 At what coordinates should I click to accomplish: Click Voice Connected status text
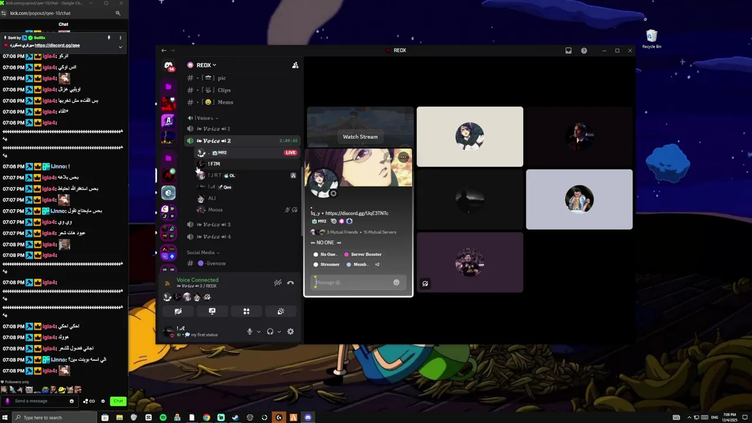pyautogui.click(x=197, y=280)
